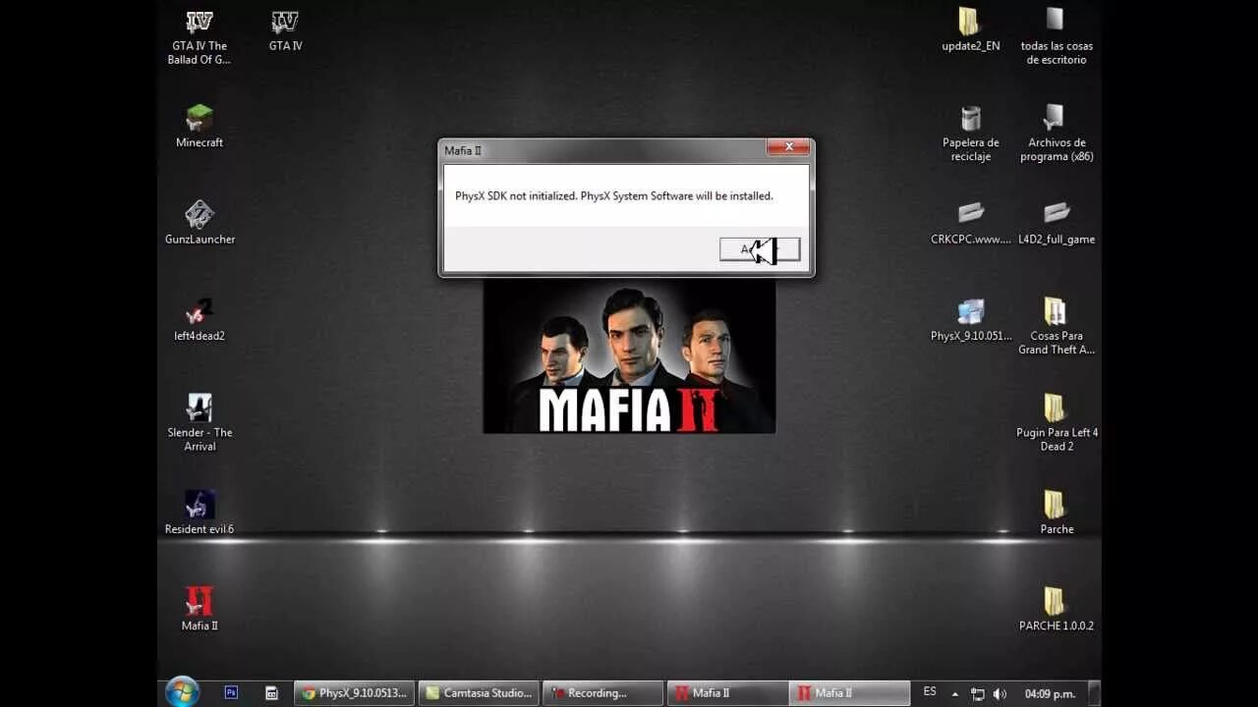Click the Show desktop strip
The image size is (1258, 707).
click(1094, 692)
